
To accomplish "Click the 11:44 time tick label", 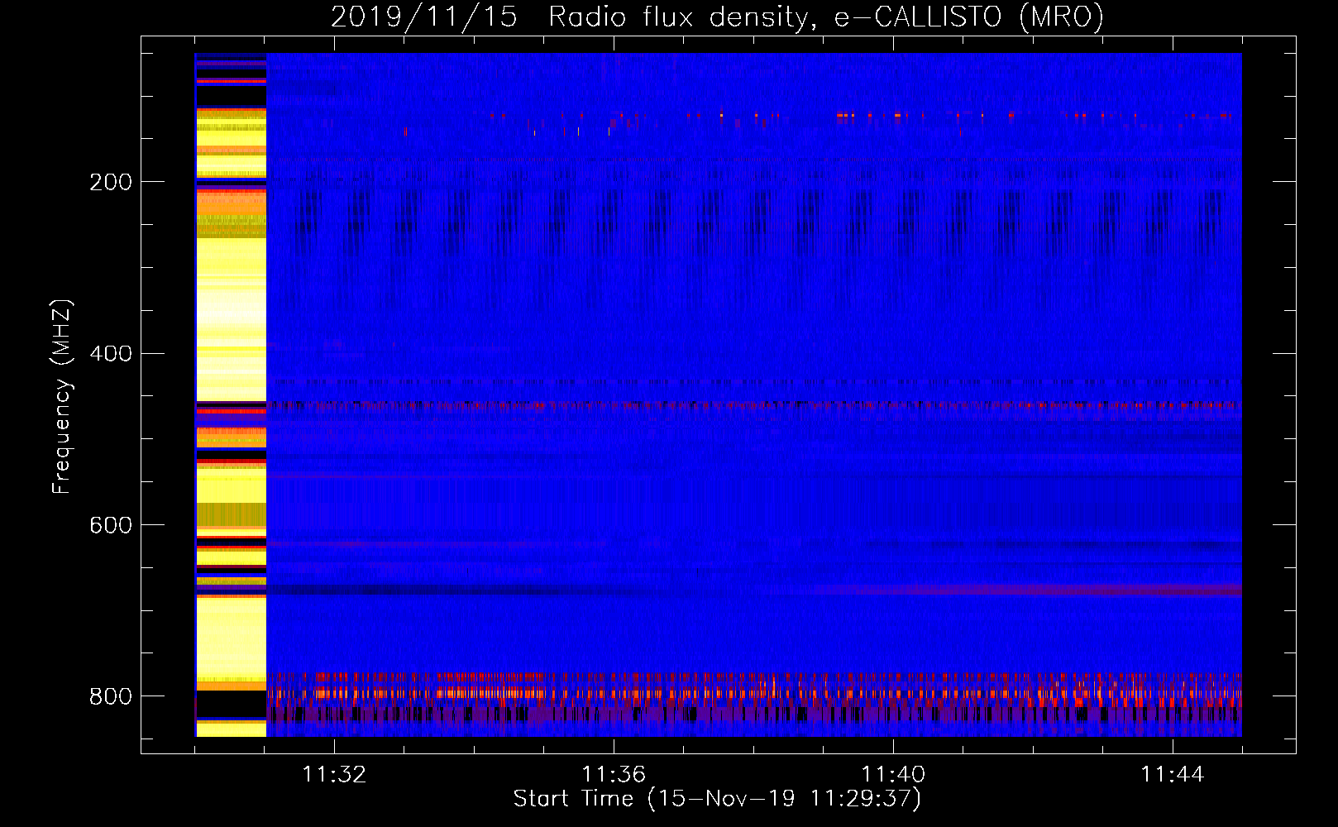I will click(x=1173, y=775).
